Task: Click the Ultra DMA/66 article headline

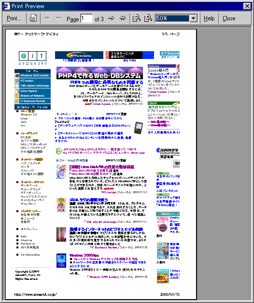Action: [102, 167]
